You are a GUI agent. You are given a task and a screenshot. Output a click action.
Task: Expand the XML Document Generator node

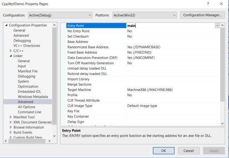click(11, 122)
